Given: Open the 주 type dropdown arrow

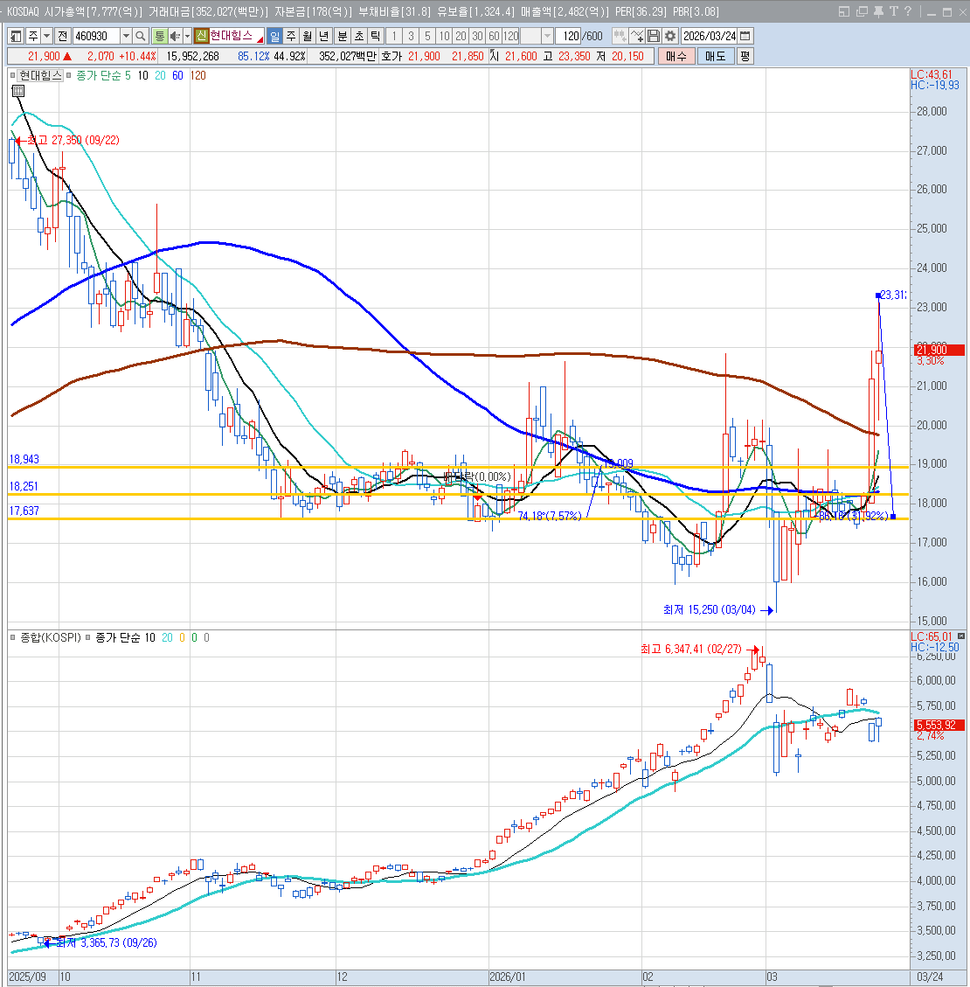Looking at the screenshot, I should point(46,36).
